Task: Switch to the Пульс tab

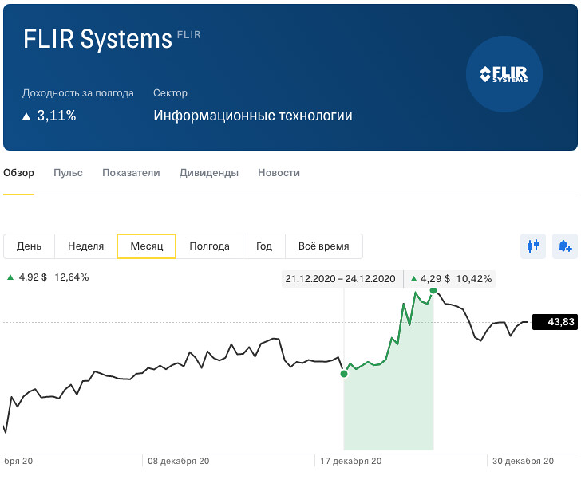Action: [68, 173]
